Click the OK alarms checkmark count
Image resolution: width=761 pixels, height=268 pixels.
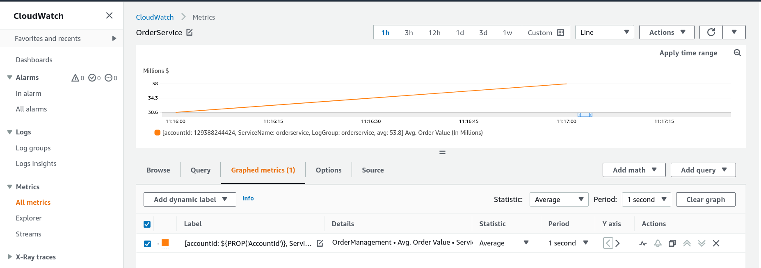click(94, 78)
